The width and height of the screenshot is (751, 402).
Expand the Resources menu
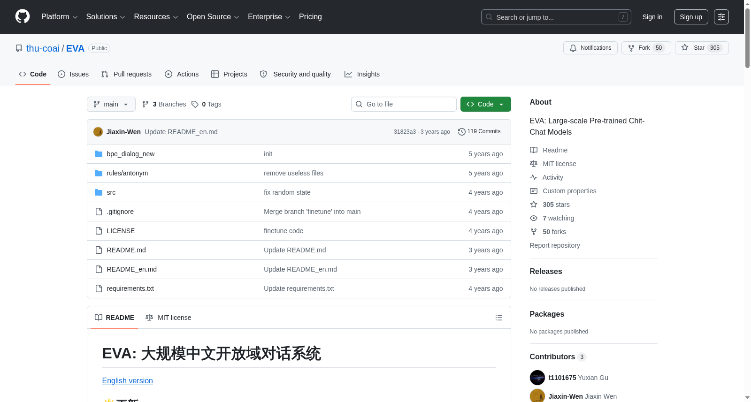156,17
